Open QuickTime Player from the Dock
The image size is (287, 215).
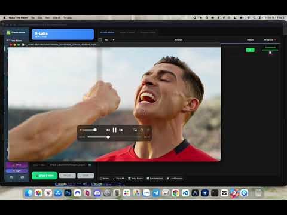pyautogui.click(x=244, y=193)
